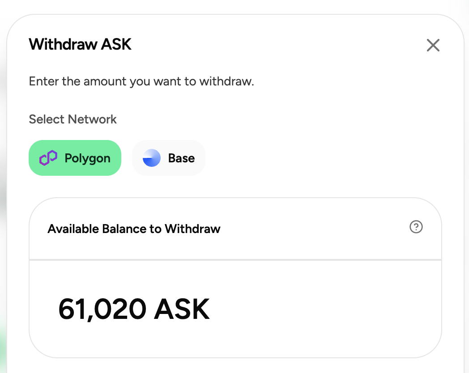Click the empty area beside the balance amount
The width and height of the screenshot is (469, 373).
[x=323, y=309]
